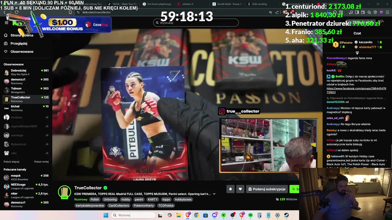Open Spotify from taskbar

tap(250, 215)
